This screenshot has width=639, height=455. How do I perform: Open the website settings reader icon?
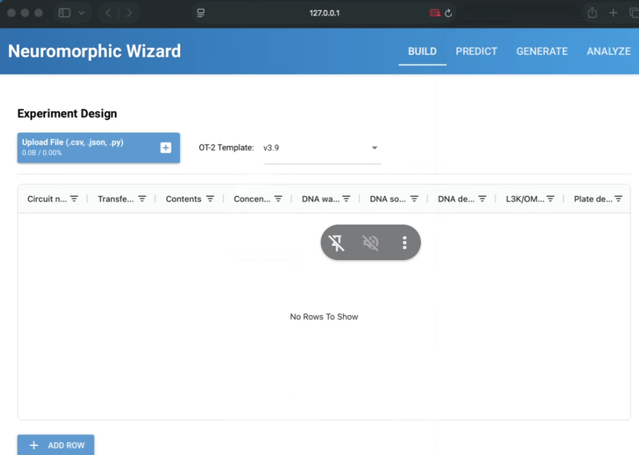click(201, 13)
